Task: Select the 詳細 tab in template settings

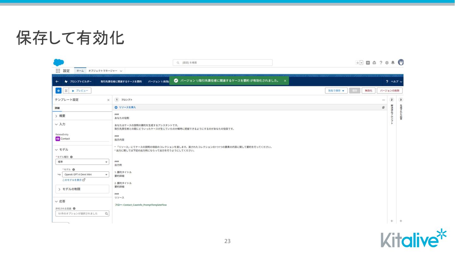Action: pos(58,108)
